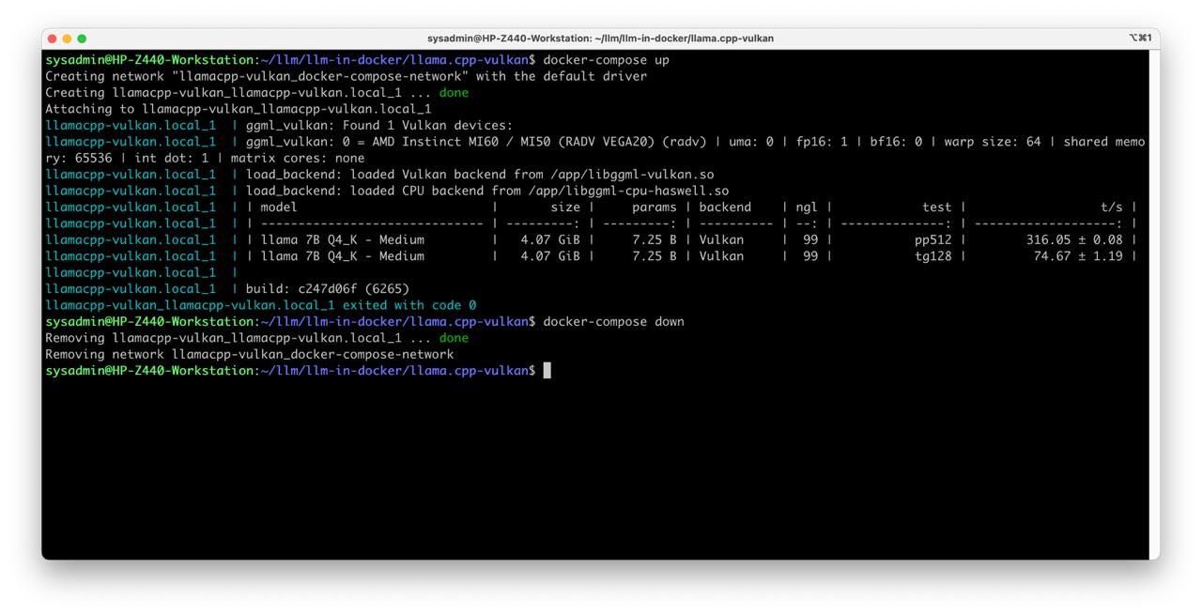This screenshot has width=1202, height=615.
Task: Click the 'params' table column header
Action: point(655,208)
